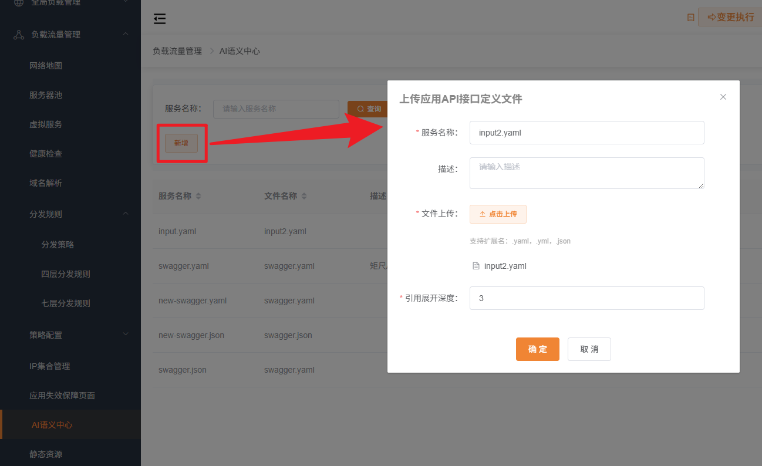Expand the 策略配置 submenu chevron
This screenshot has height=466, width=762.
tap(126, 335)
